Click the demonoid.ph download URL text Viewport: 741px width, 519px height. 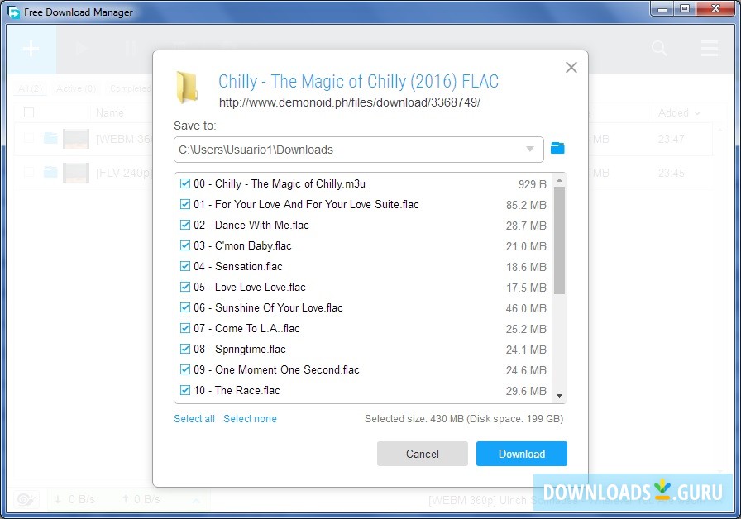point(350,102)
